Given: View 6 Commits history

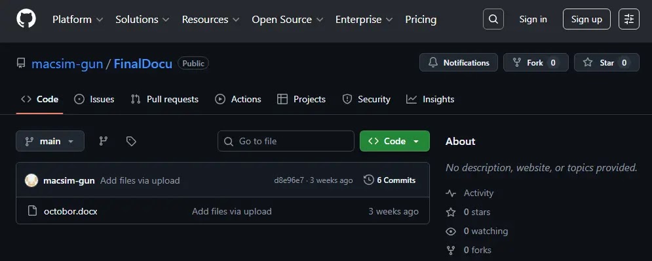Looking at the screenshot, I should (x=390, y=180).
